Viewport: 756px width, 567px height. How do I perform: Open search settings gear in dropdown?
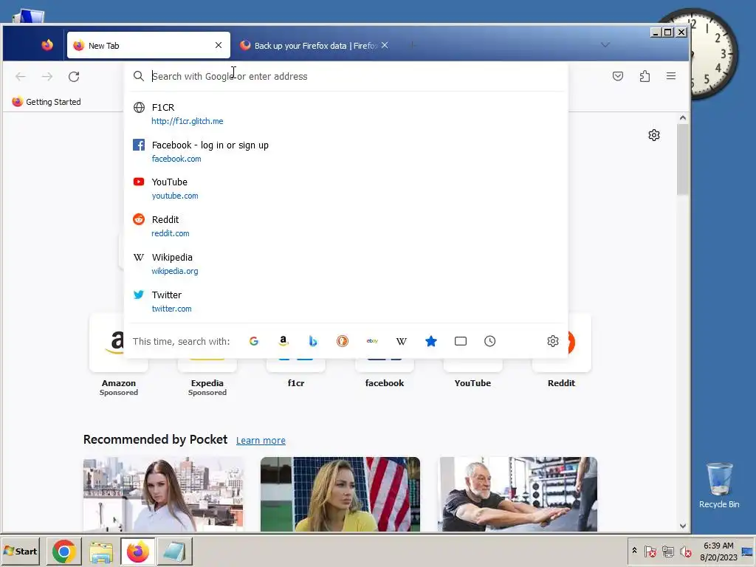[x=553, y=341]
